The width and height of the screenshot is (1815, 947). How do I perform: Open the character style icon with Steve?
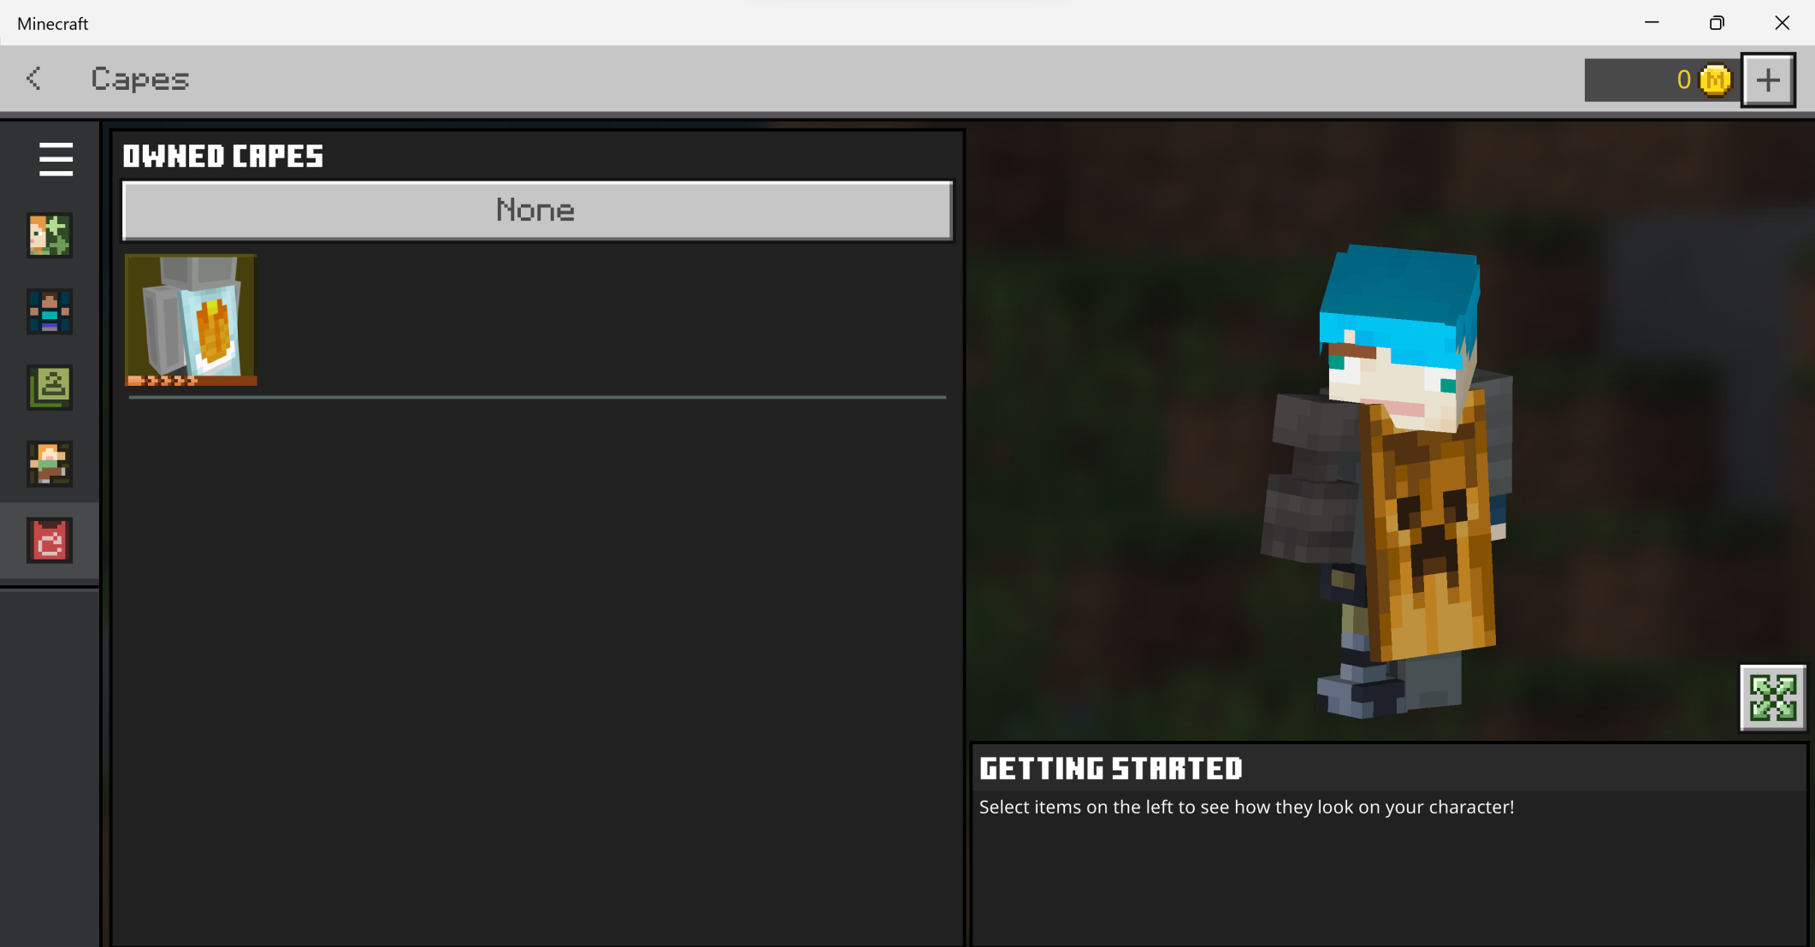coord(50,311)
